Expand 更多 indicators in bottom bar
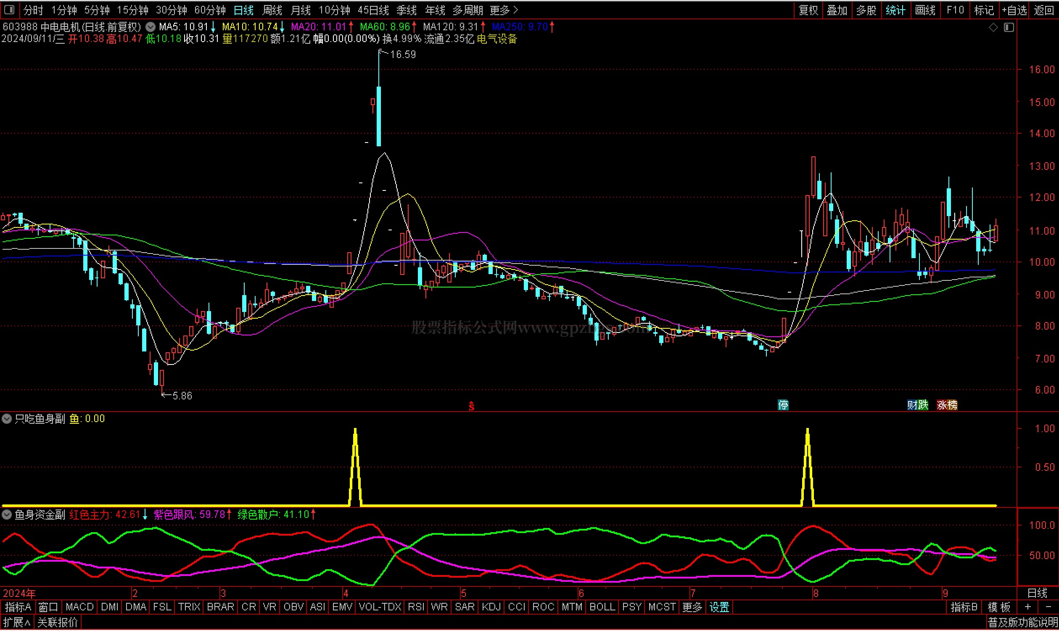1059x631 pixels. point(692,608)
